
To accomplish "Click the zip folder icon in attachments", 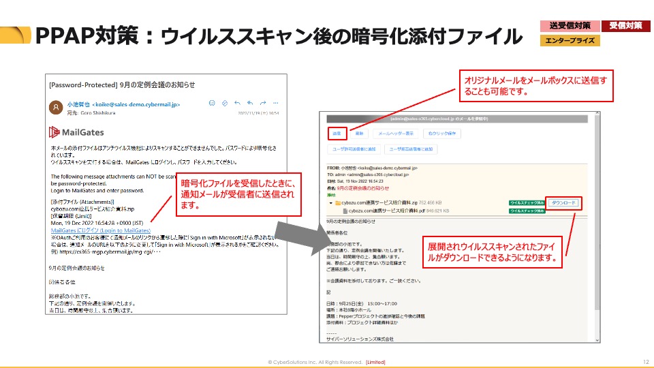I will tap(338, 202).
